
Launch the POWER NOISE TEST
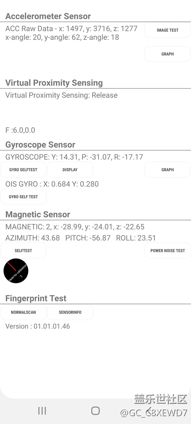pyautogui.click(x=167, y=251)
